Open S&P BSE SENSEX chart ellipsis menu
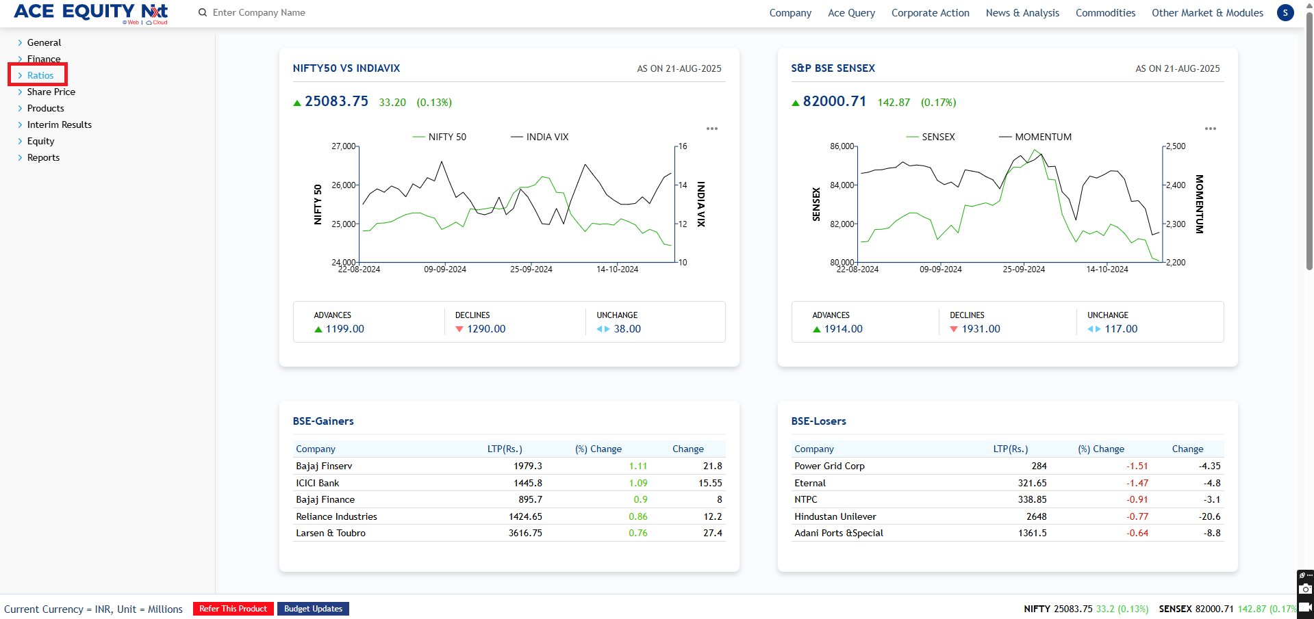This screenshot has height=619, width=1314. pyautogui.click(x=1210, y=129)
